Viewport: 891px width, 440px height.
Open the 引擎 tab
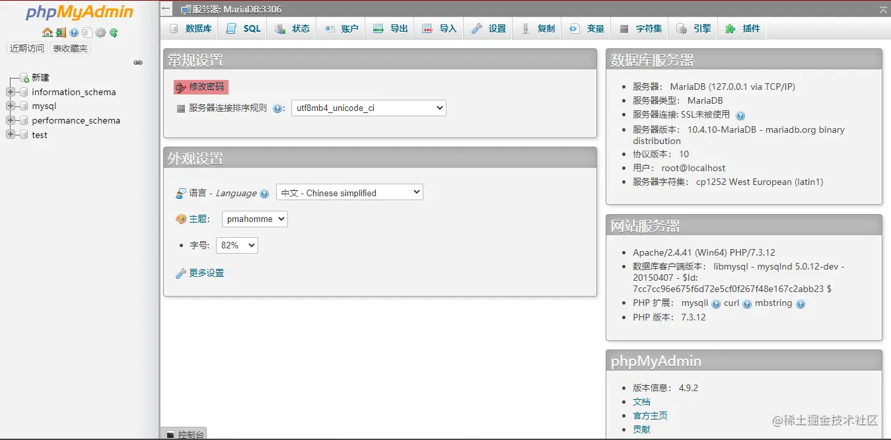click(x=694, y=28)
